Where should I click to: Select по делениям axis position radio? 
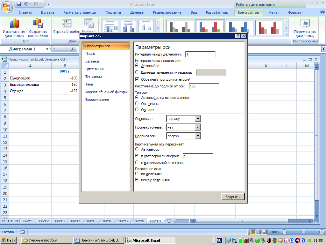pos(137,174)
